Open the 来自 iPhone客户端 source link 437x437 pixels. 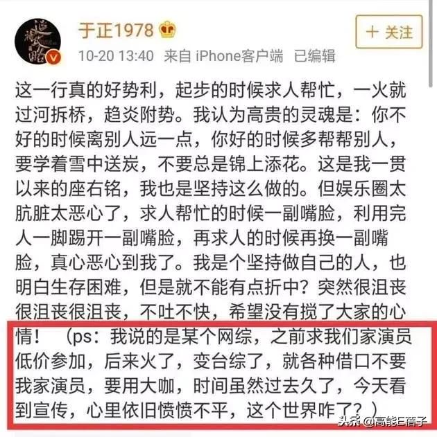(x=223, y=55)
